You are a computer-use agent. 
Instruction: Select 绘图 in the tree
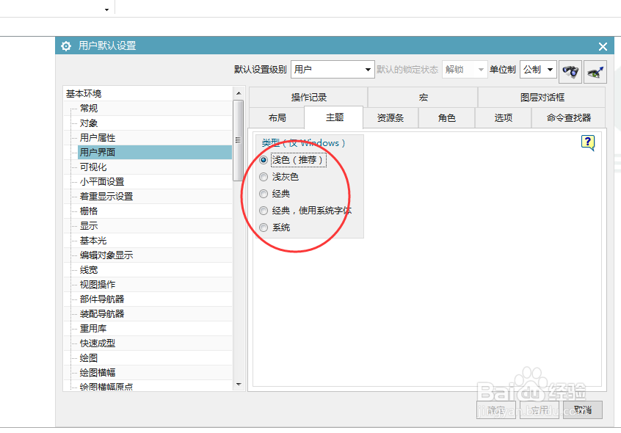pos(89,358)
